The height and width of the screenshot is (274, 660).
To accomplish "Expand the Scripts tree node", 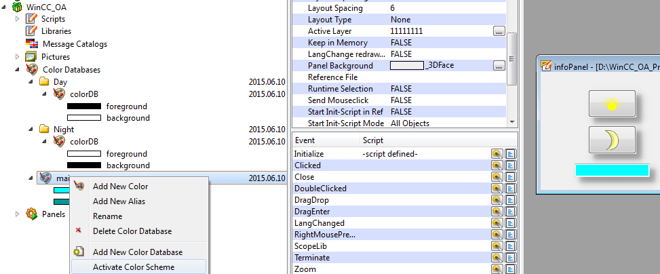I will pyautogui.click(x=18, y=18).
